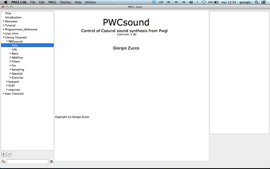Click the search magnifier icon beside field
Viewport: 270px width, 169px height.
click(x=3, y=161)
